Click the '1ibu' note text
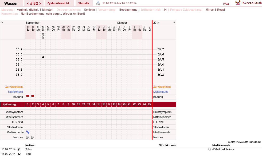The width and height of the screenshot is (262, 161). tap(28, 154)
